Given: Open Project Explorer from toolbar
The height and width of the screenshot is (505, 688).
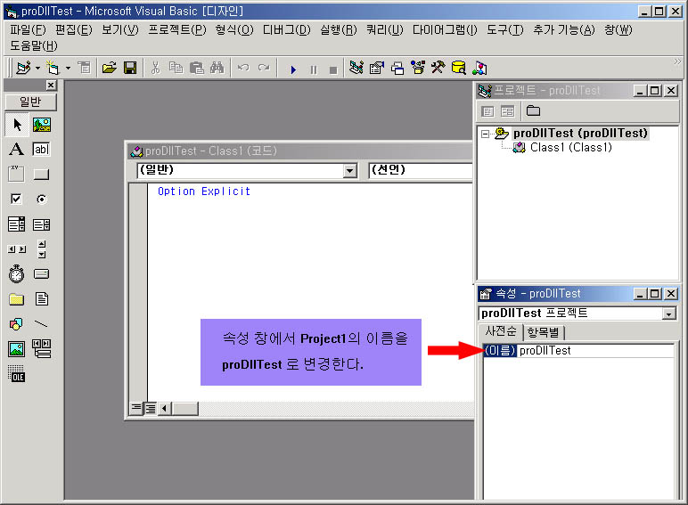Looking at the screenshot, I should [356, 68].
